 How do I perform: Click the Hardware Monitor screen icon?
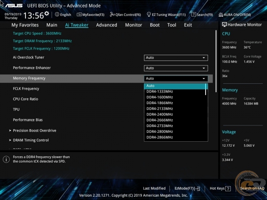pos(224,25)
